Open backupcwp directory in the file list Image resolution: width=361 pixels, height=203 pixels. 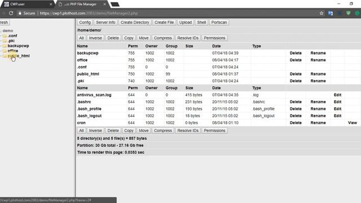(x=87, y=53)
